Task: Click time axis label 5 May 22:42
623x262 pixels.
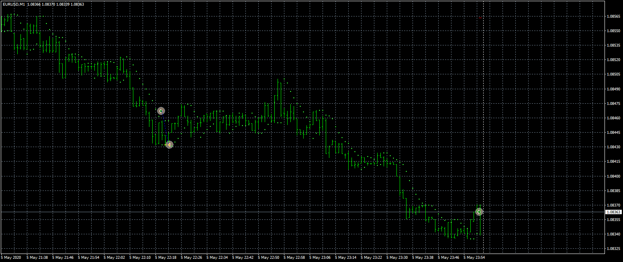Action: [x=243, y=257]
